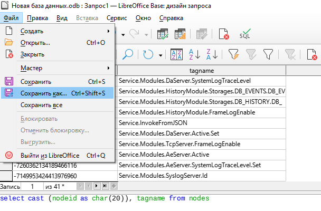Go to next record navigation button
The height and width of the screenshot is (211, 321).
97,186
